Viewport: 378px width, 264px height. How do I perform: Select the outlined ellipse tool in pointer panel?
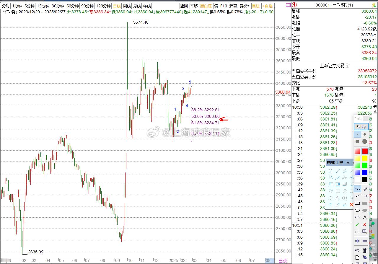point(357,210)
